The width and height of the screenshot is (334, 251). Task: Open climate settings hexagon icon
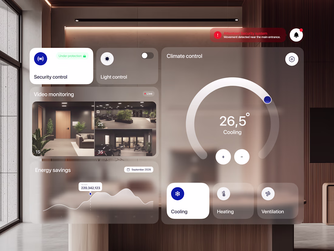coord(291,59)
